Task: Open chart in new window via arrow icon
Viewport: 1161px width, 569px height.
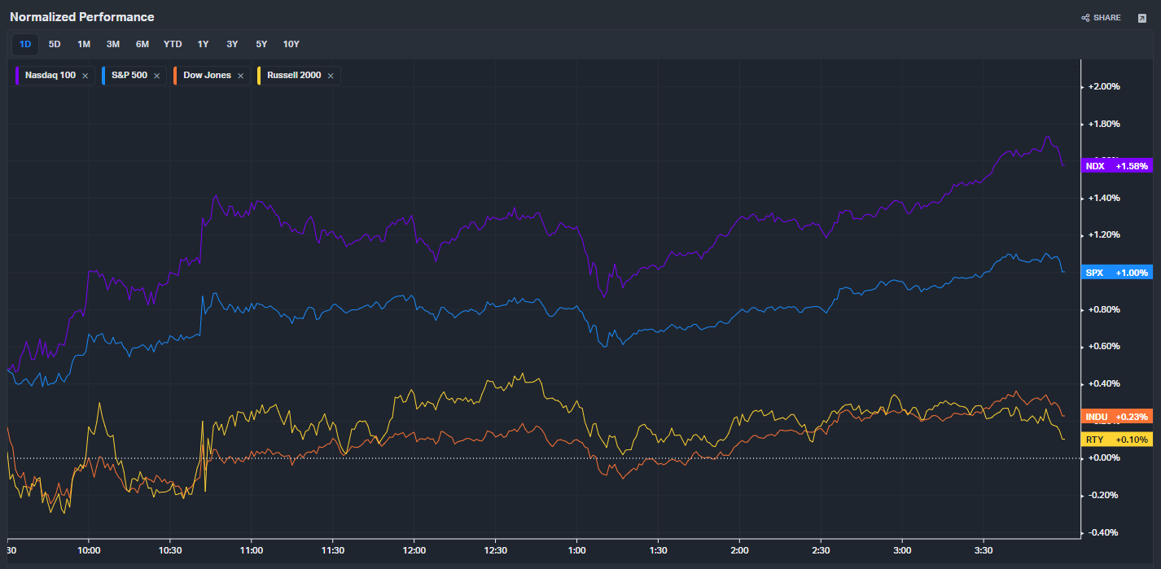Action: 1141,18
